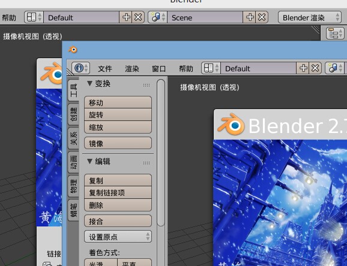Delete Default layout in inner window
The width and height of the screenshot is (347, 266).
(x=315, y=68)
